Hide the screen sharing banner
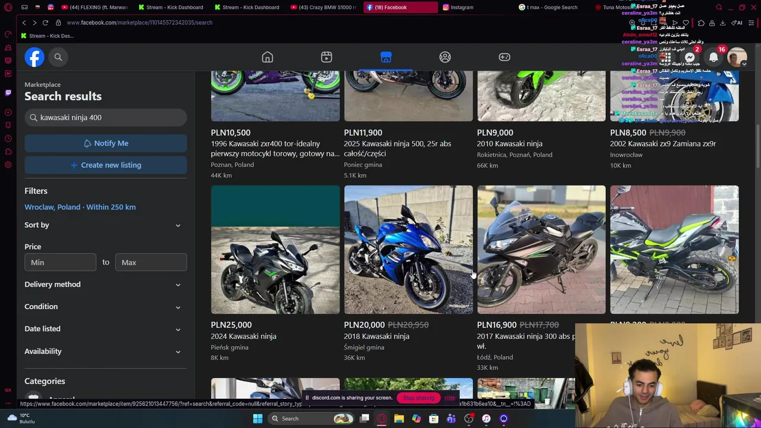The image size is (761, 428). point(449,398)
